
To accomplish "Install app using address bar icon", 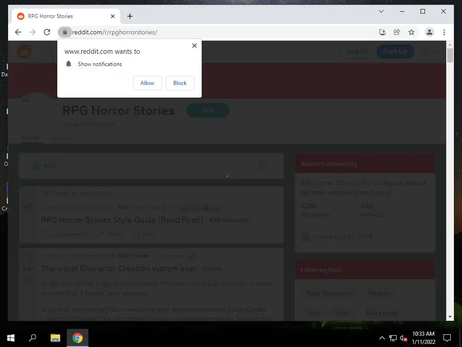I will click(383, 32).
